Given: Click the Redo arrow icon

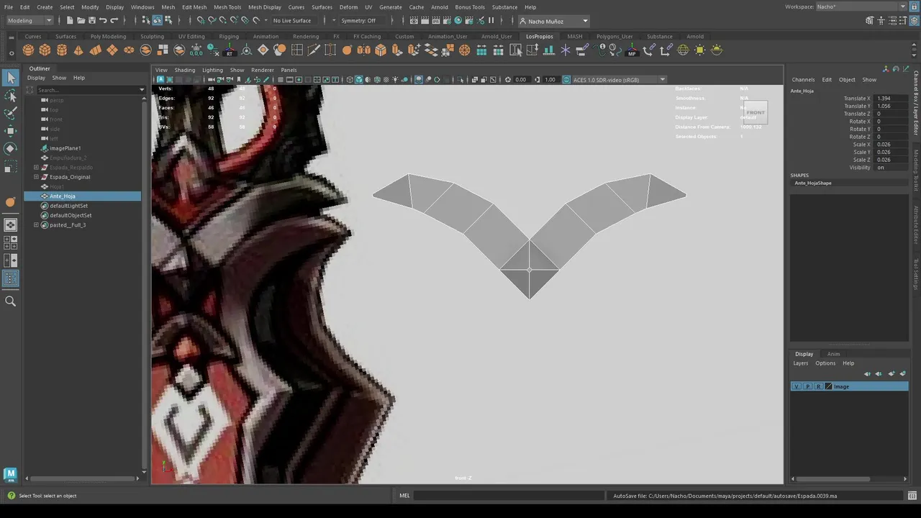Looking at the screenshot, I should 114,20.
